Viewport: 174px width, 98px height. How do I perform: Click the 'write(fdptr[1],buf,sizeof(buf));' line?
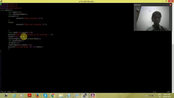pyautogui.click(x=25, y=39)
